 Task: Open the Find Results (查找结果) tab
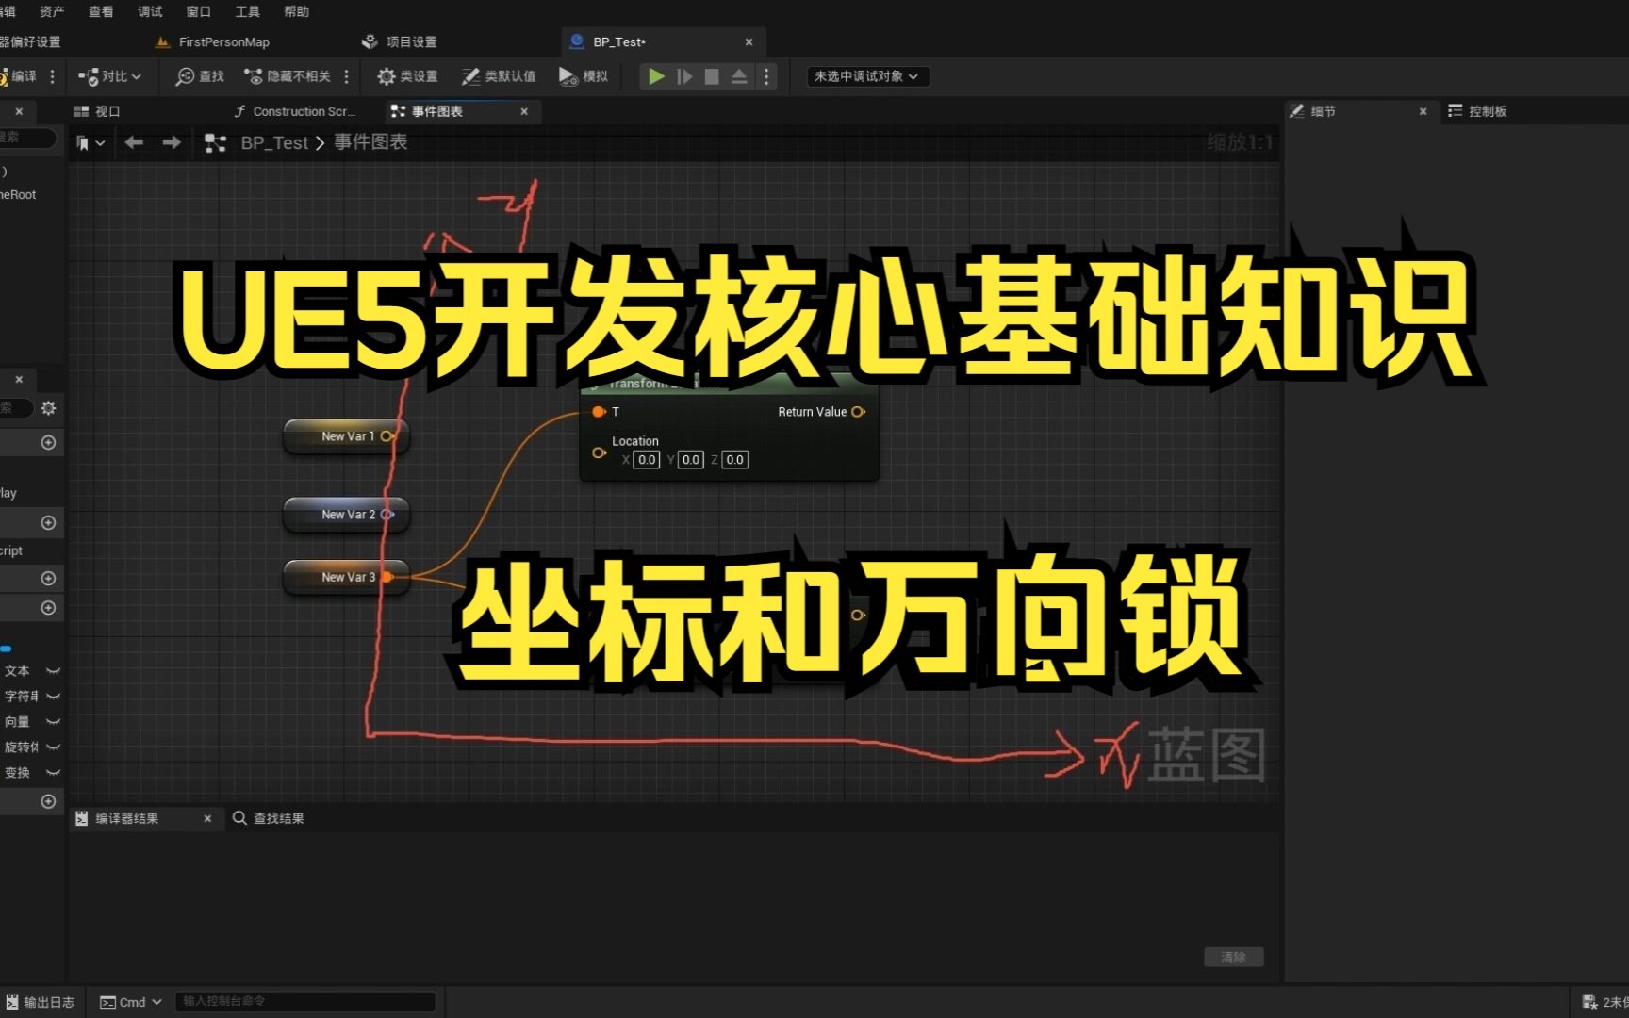click(269, 818)
